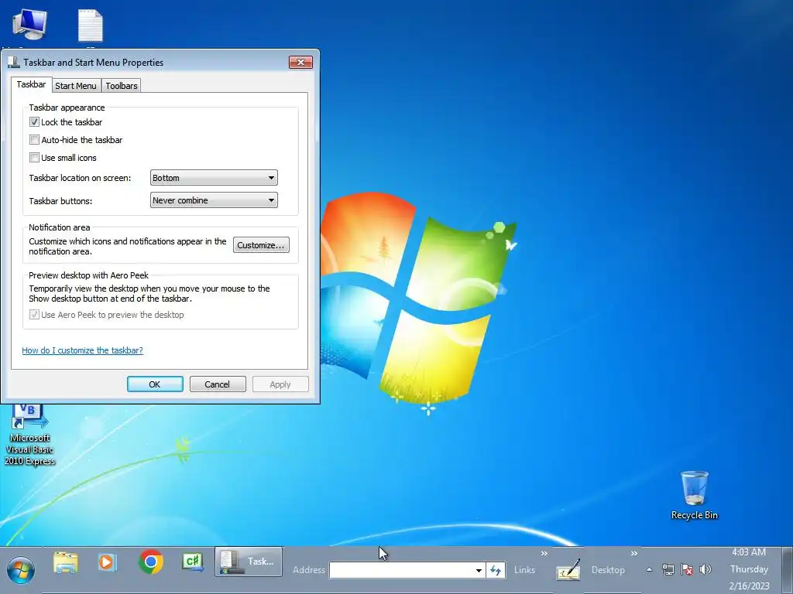Click the Links toolbar label
This screenshot has width=793, height=594.
(x=524, y=570)
